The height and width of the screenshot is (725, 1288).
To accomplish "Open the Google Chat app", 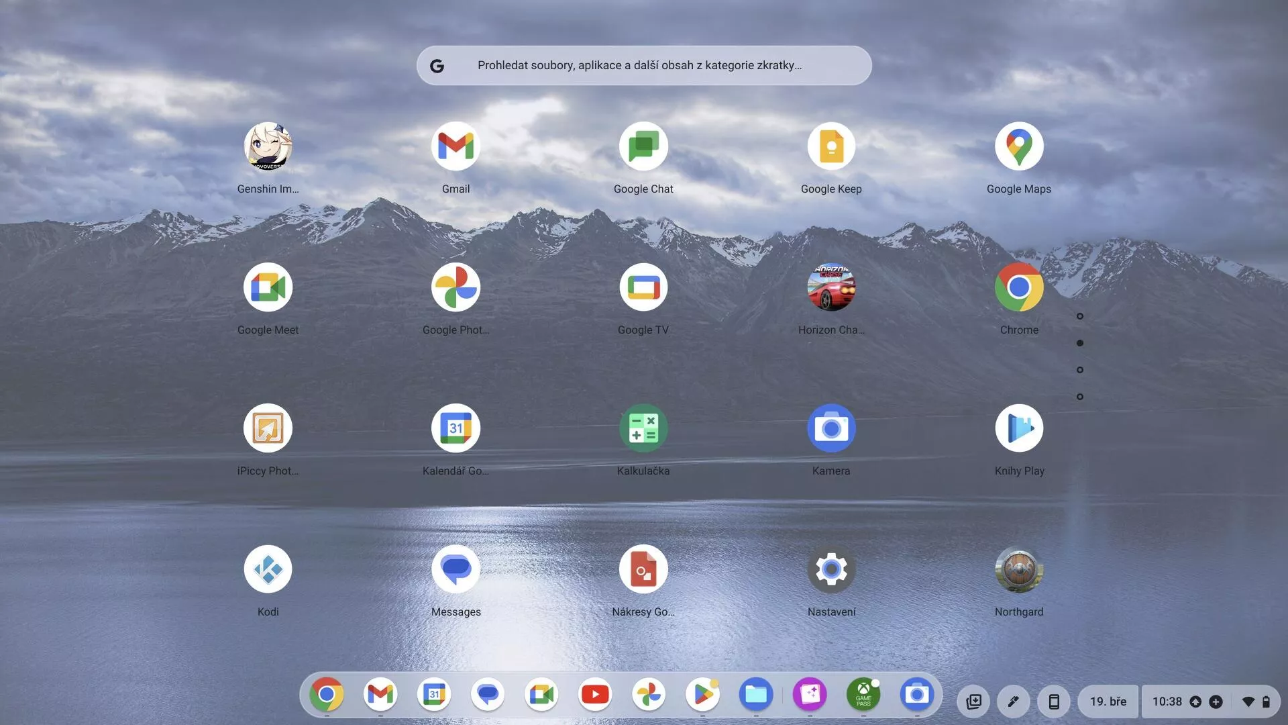I will 643,146.
